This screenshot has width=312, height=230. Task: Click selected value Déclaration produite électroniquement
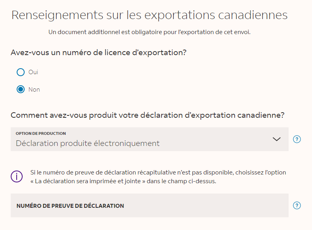88,143
